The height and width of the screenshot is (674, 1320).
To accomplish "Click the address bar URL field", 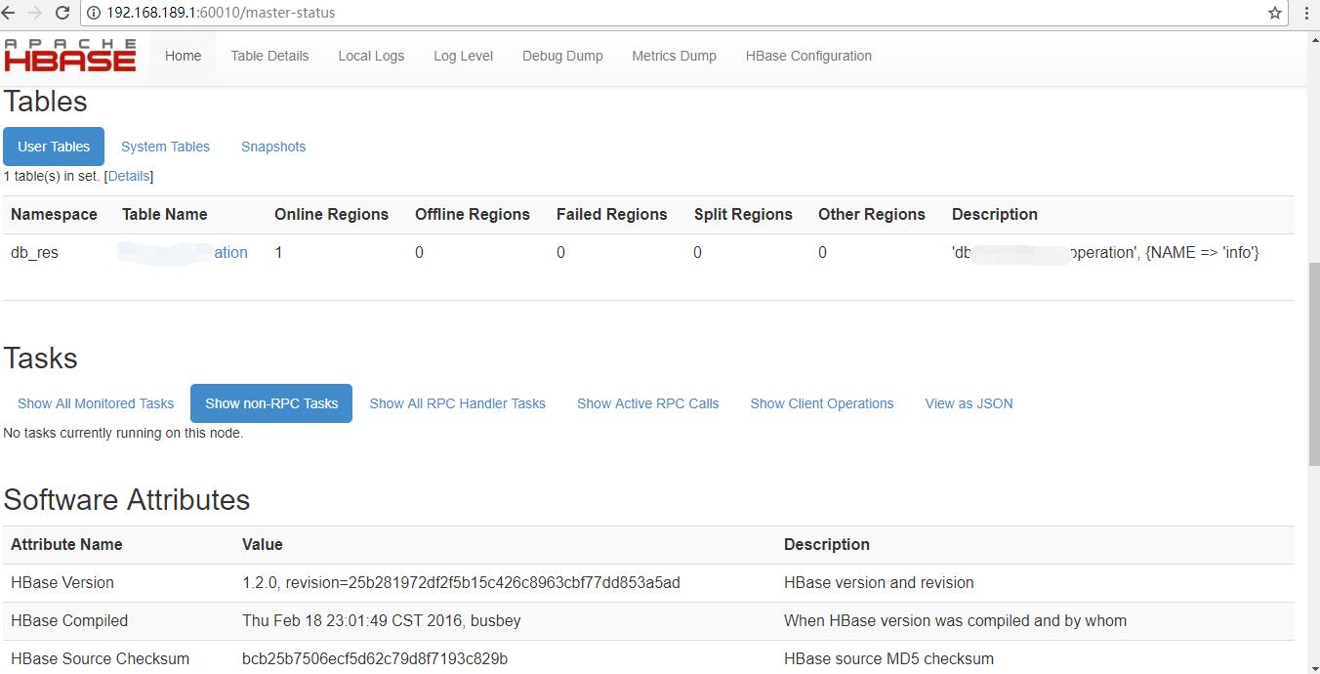I will 586,13.
